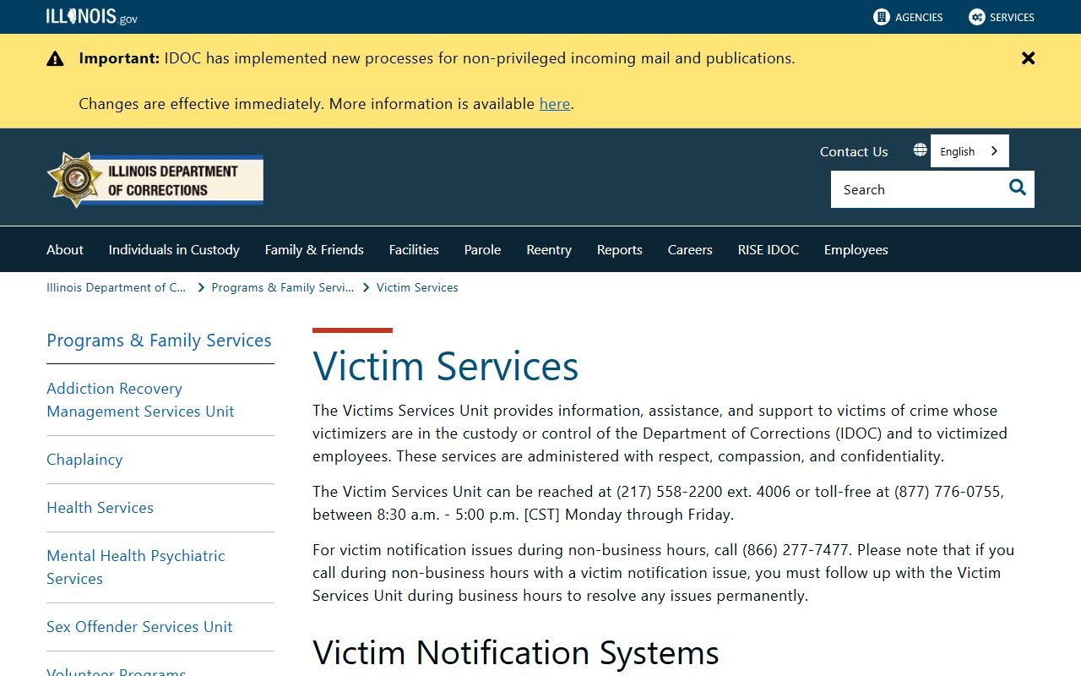Open Programs & Family Services sidebar heading
Image resolution: width=1081 pixels, height=676 pixels.
(159, 341)
